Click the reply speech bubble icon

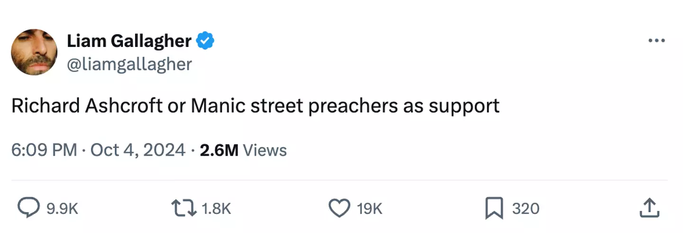tap(28, 208)
